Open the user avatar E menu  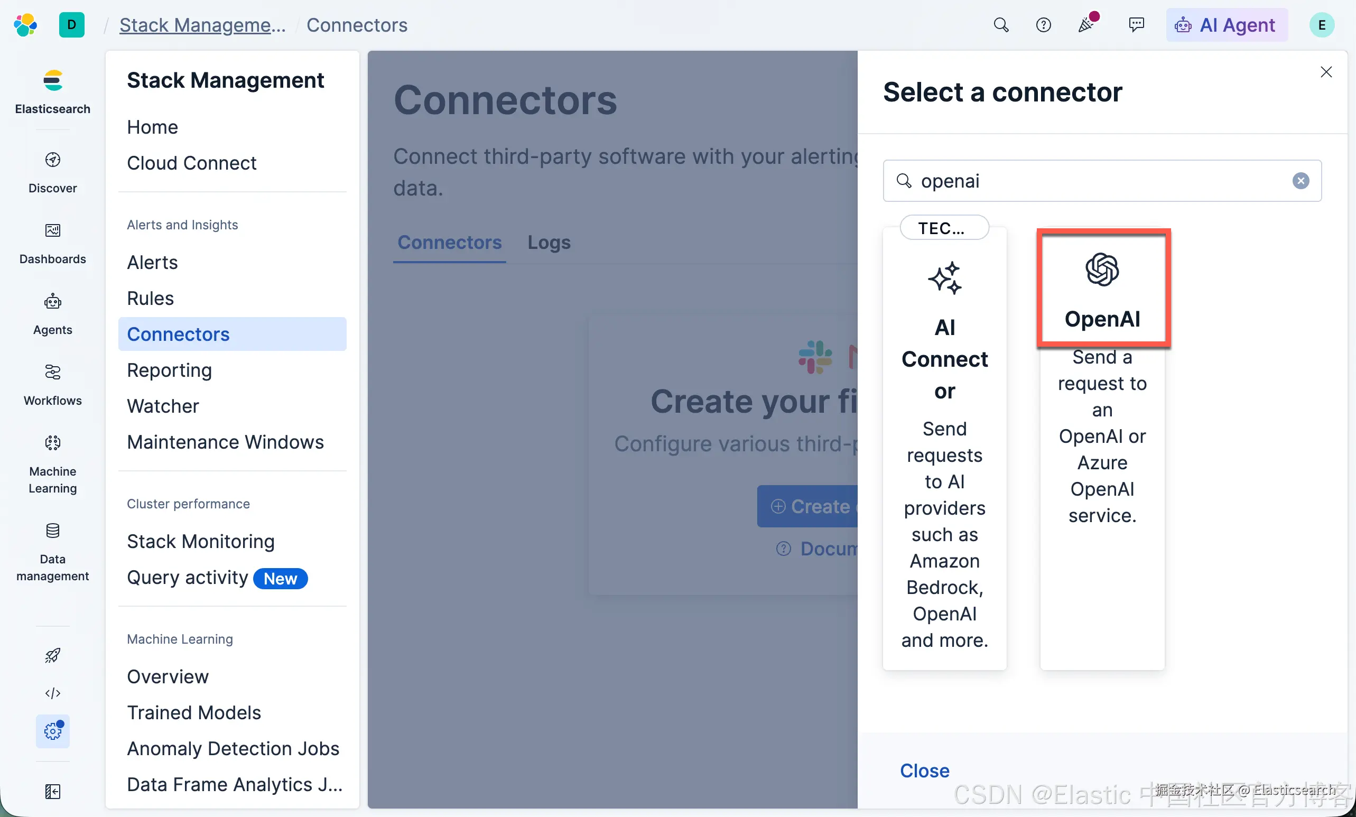pos(1321,25)
